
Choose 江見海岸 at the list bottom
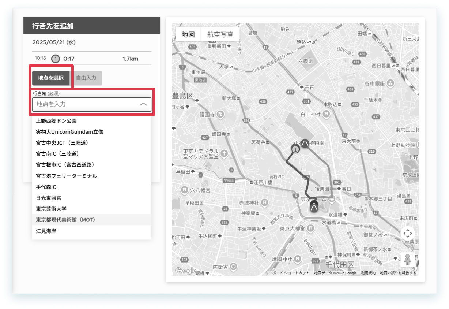[x=92, y=231]
